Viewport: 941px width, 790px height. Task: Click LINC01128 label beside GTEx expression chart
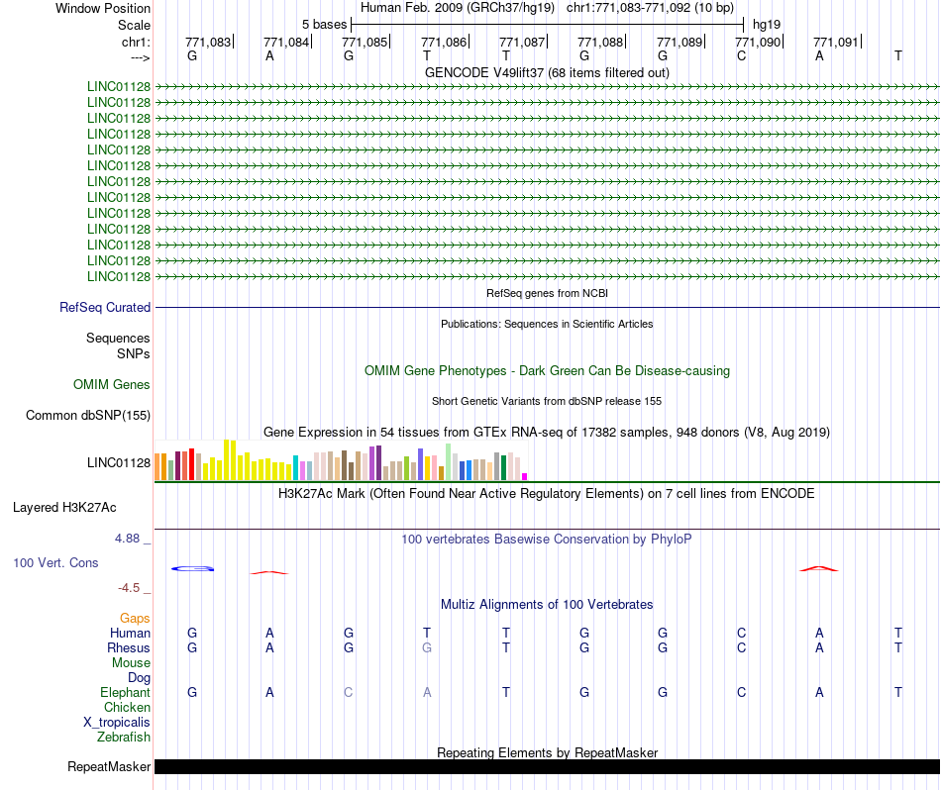click(x=119, y=463)
